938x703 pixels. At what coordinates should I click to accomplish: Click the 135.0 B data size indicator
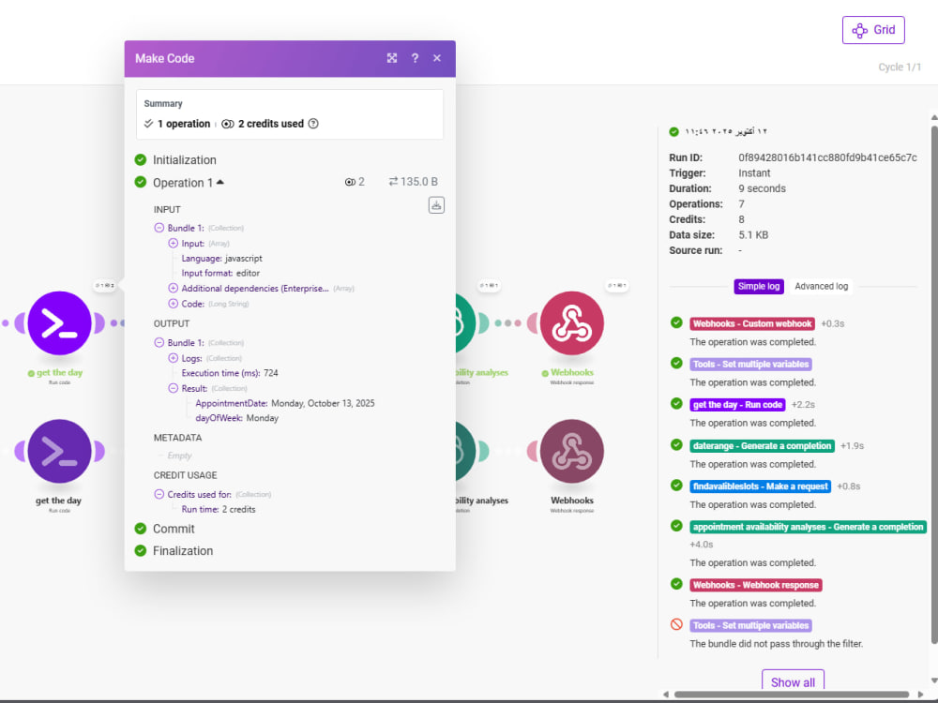click(x=414, y=182)
